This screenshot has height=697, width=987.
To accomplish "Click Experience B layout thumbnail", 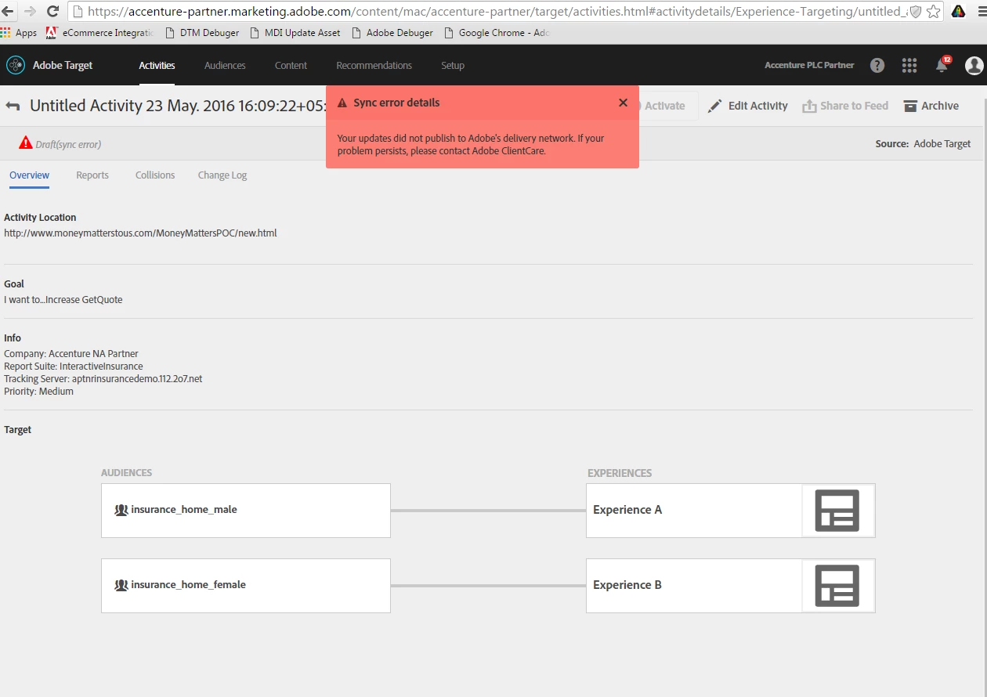I will (x=837, y=586).
